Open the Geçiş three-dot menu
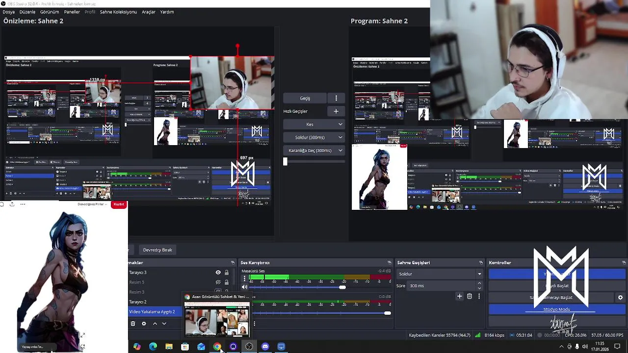The width and height of the screenshot is (628, 353). tap(336, 98)
